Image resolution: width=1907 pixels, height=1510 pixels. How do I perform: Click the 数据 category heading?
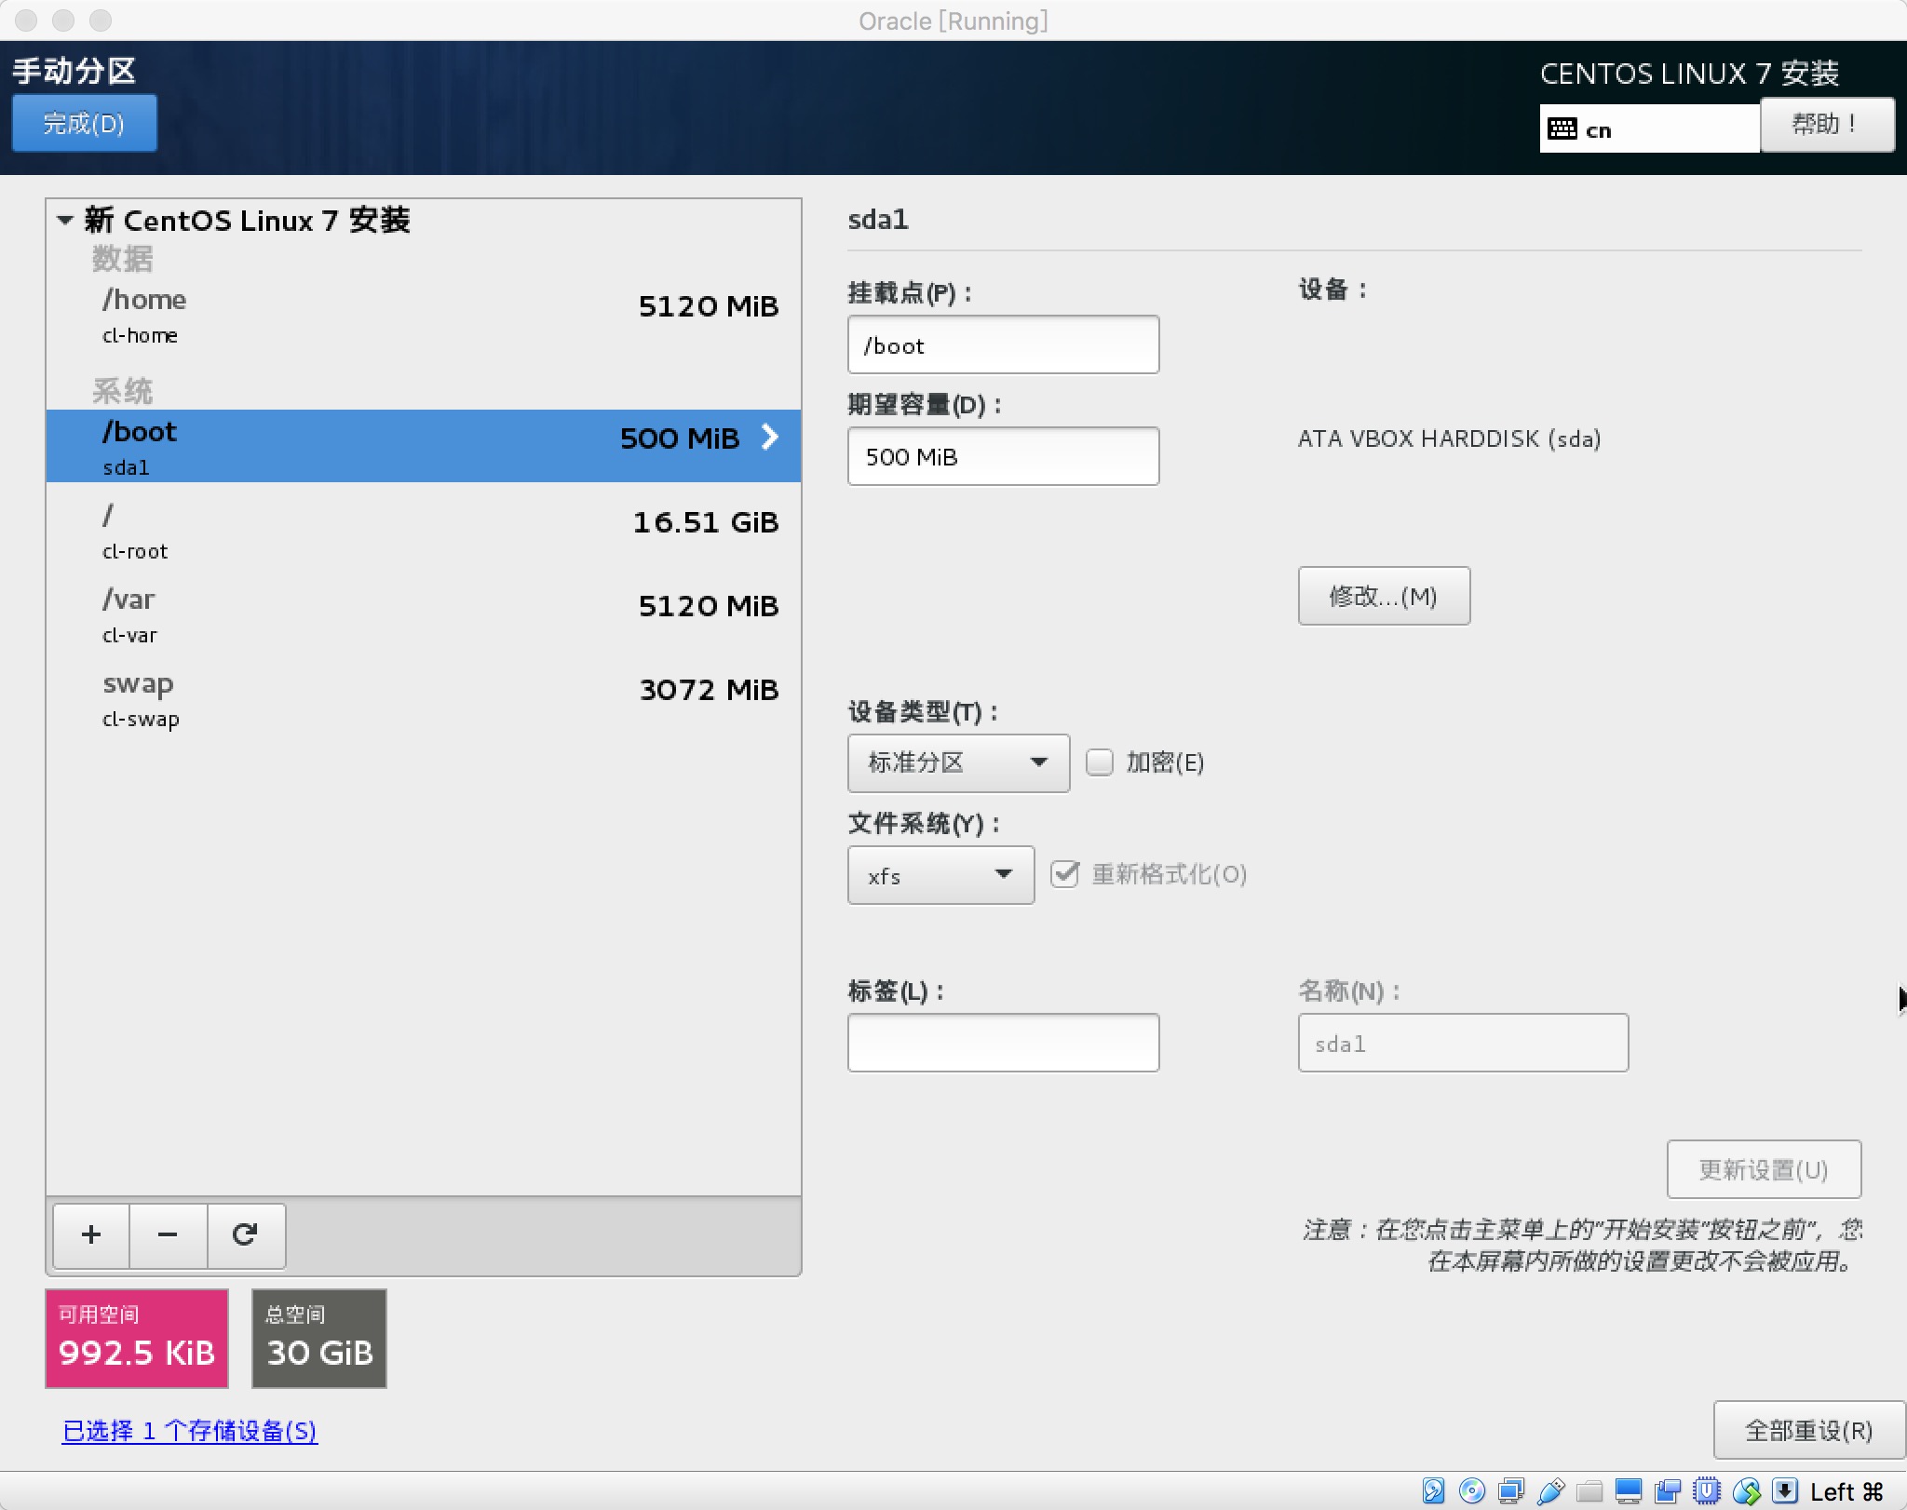[122, 259]
